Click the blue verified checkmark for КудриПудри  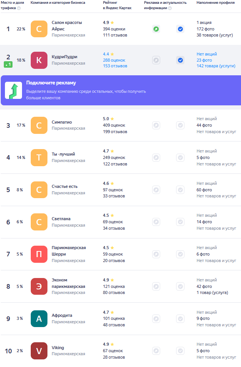[x=180, y=60]
